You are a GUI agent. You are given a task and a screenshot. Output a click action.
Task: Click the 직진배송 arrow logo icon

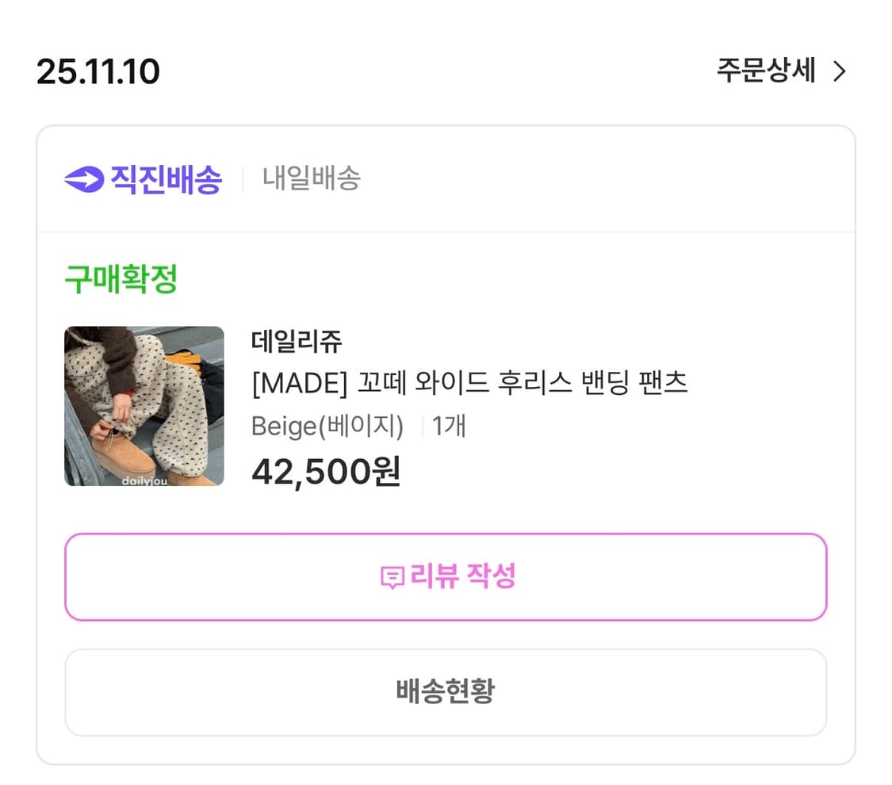[85, 178]
